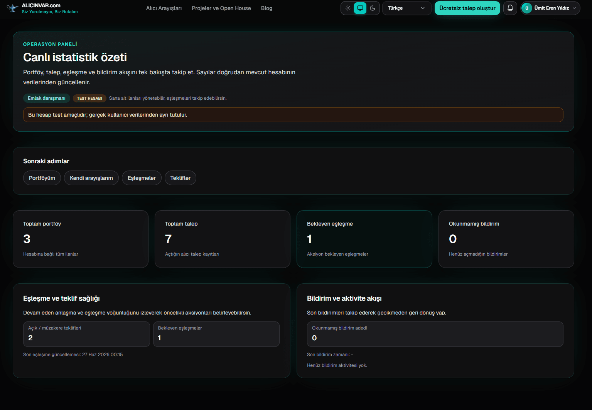Click Henüz açmadığın bildirimler text
Viewport: 592px width, 410px height.
(x=478, y=254)
